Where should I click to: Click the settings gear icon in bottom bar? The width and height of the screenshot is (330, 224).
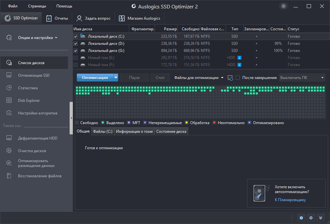tap(311, 218)
